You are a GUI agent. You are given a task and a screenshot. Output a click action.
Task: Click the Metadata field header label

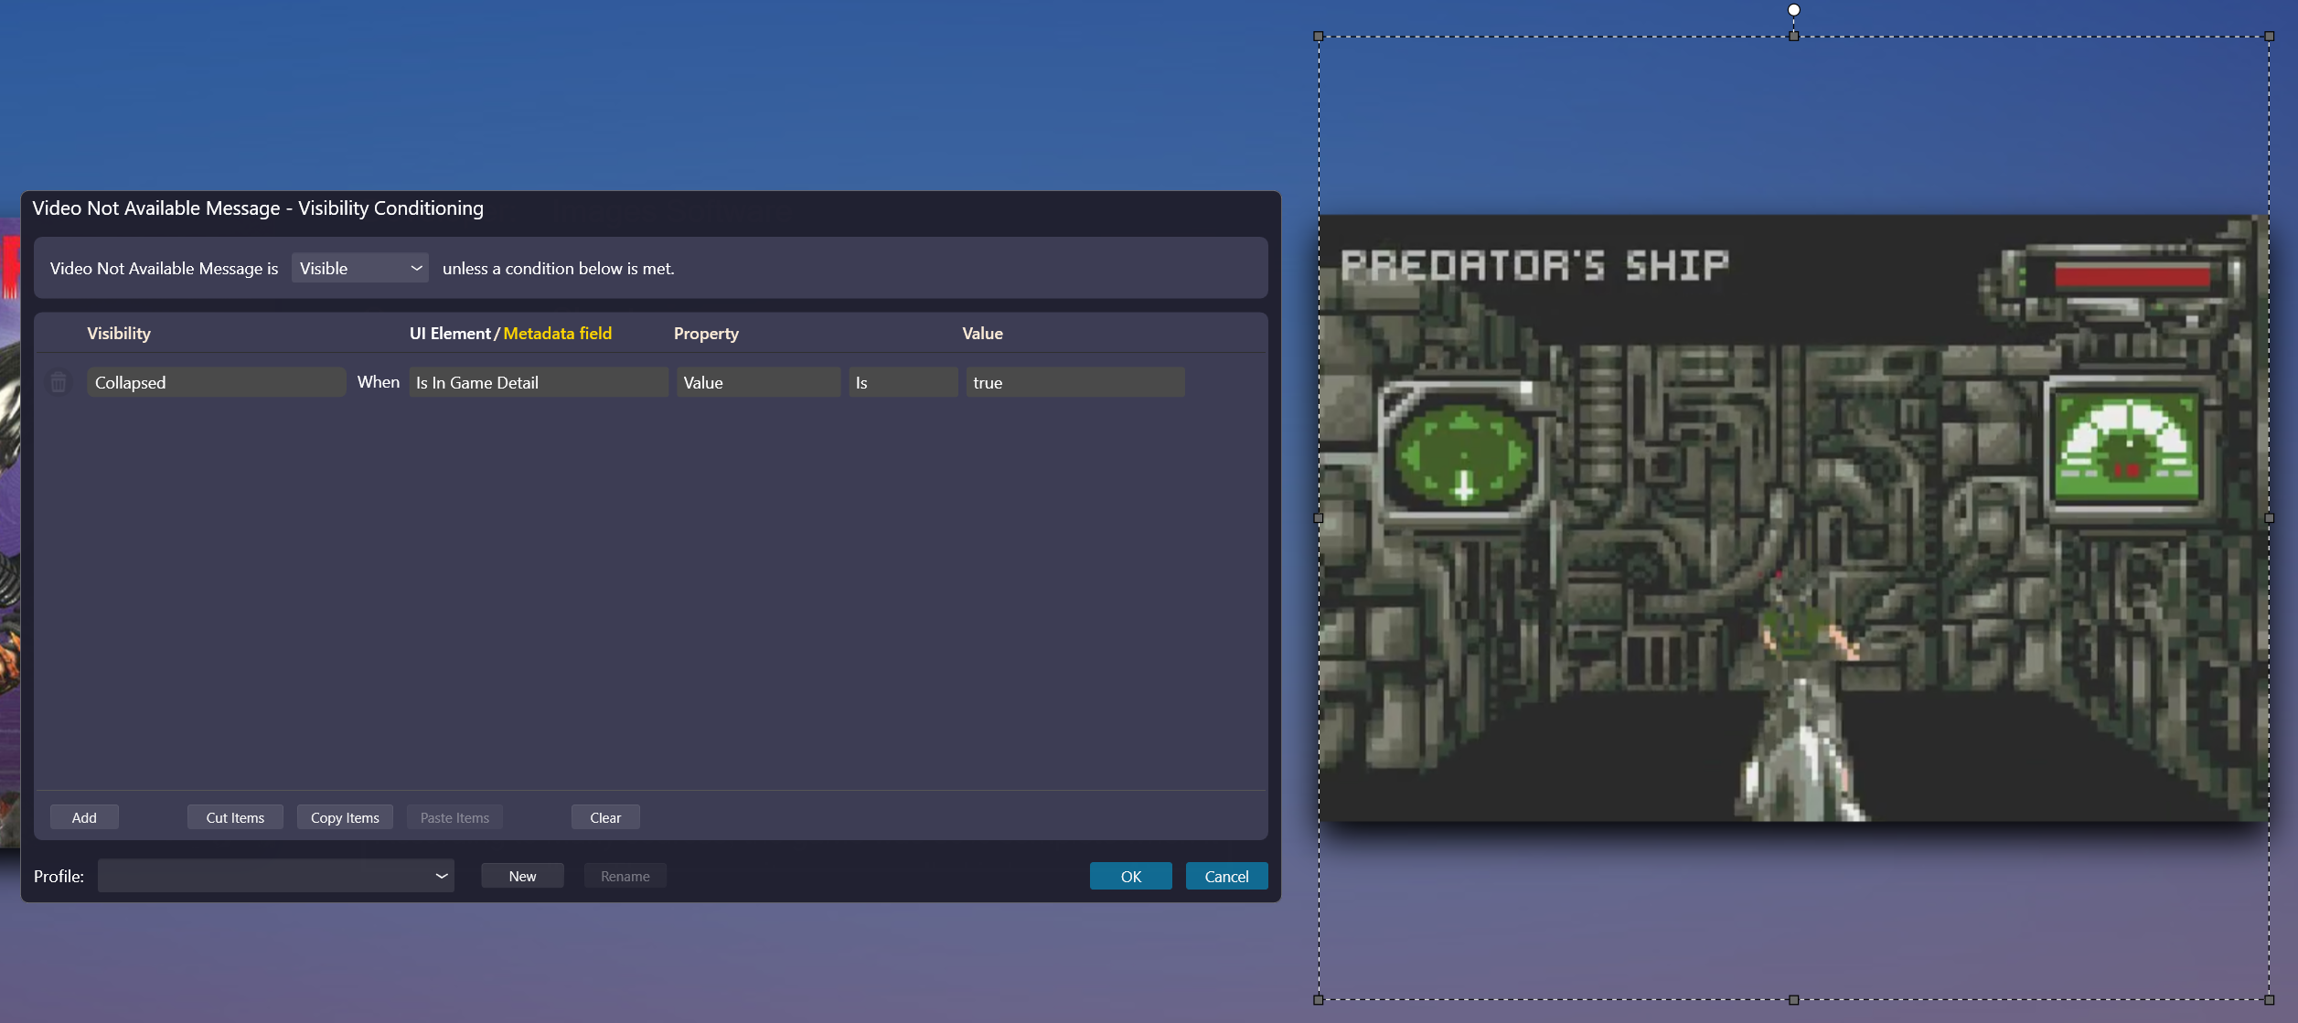point(557,334)
